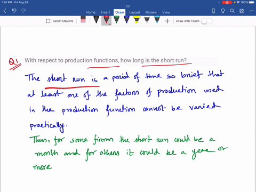The image size is (256, 192).
Task: Select the green pen
Action: pyautogui.click(x=116, y=20)
